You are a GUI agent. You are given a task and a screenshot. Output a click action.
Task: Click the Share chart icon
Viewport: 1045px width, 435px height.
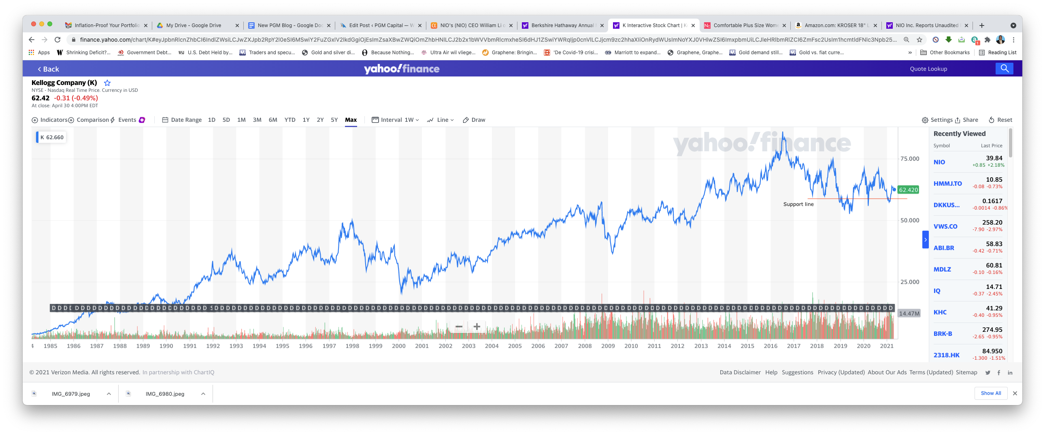coord(966,120)
